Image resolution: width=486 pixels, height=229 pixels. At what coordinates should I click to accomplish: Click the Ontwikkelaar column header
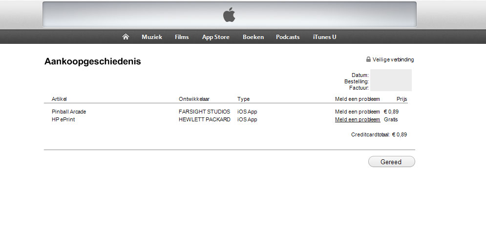194,99
